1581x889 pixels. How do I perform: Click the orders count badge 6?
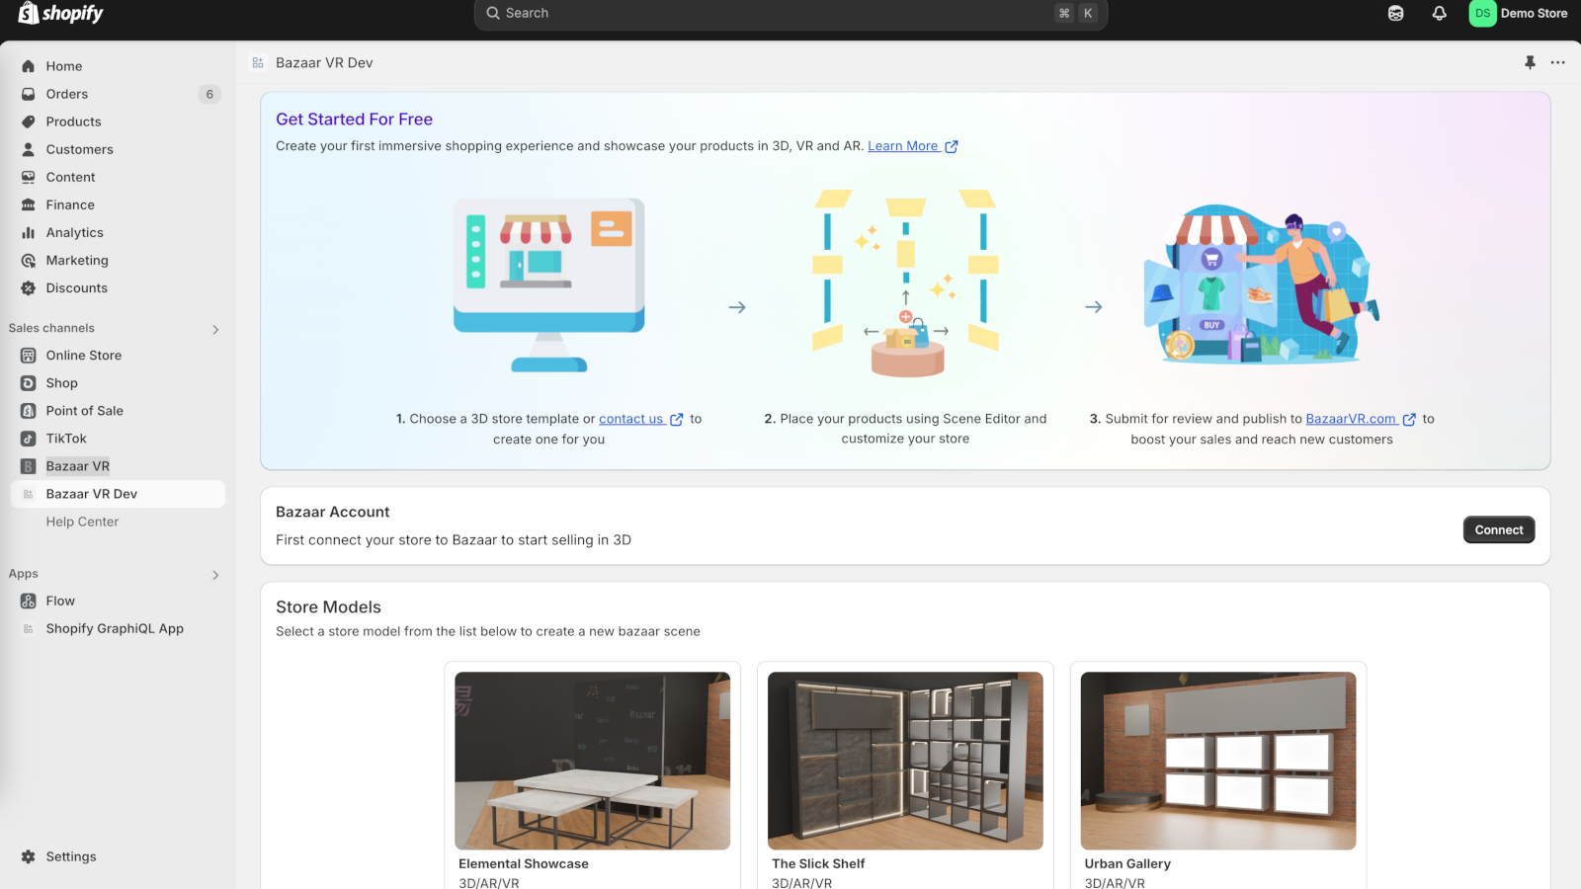click(209, 94)
